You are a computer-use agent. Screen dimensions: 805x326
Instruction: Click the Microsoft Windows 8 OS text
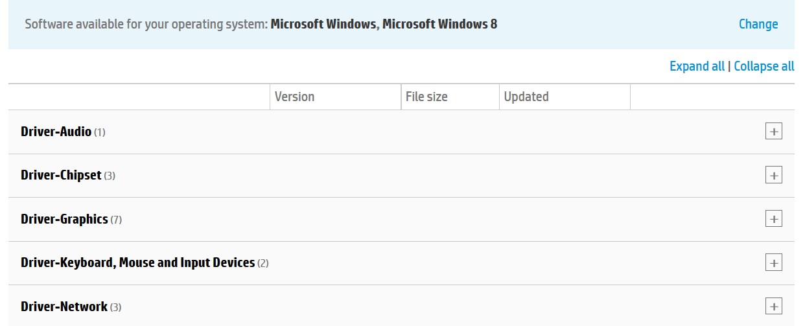(x=439, y=25)
